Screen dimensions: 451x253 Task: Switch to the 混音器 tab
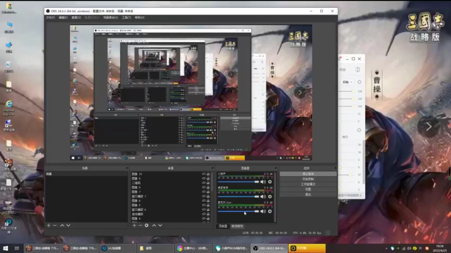click(223, 227)
